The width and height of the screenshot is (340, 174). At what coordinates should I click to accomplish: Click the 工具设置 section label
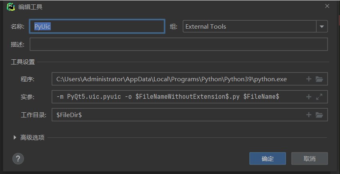(x=23, y=62)
